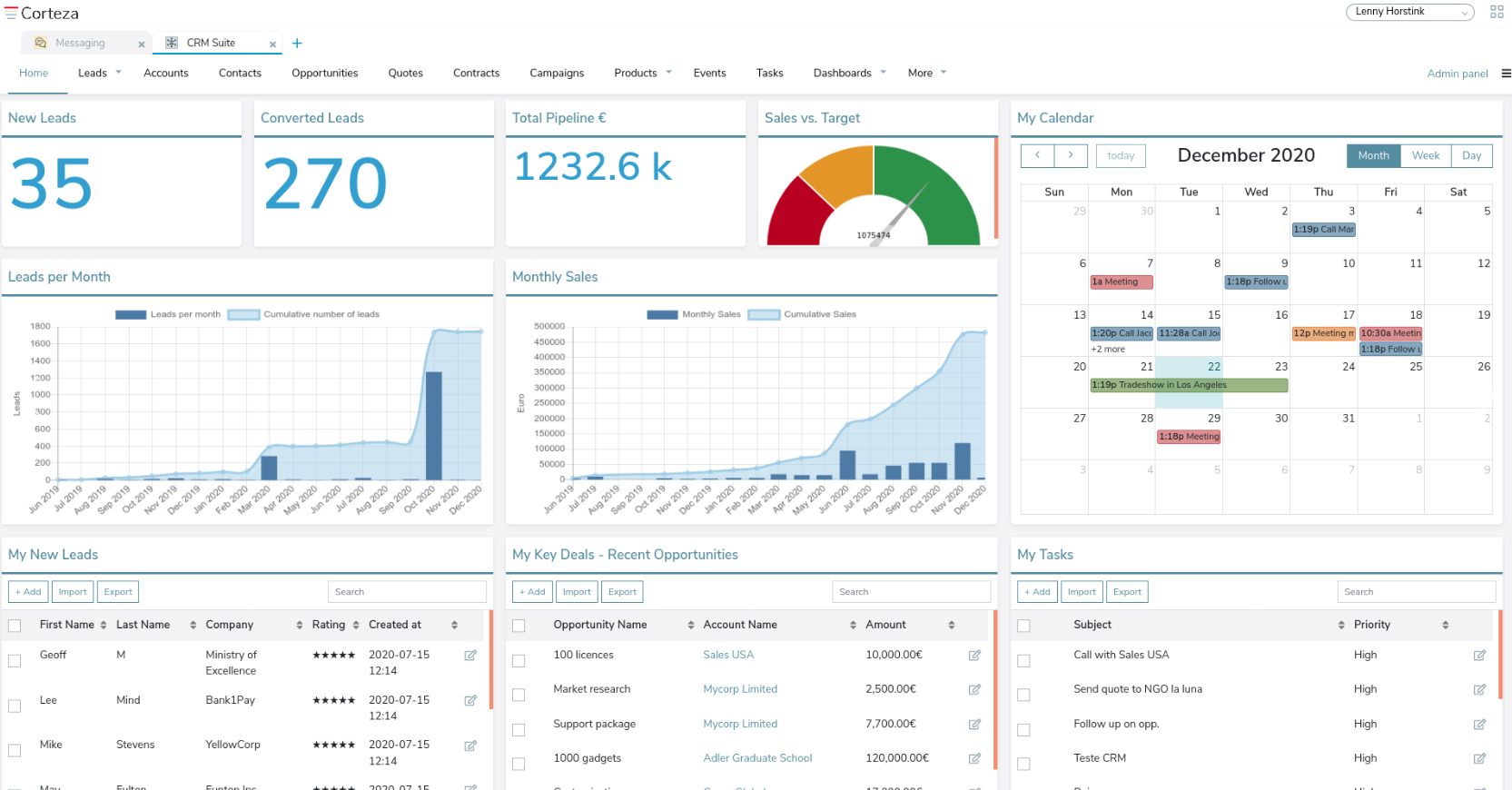
Task: Go to previous month in calendar
Action: [x=1037, y=155]
